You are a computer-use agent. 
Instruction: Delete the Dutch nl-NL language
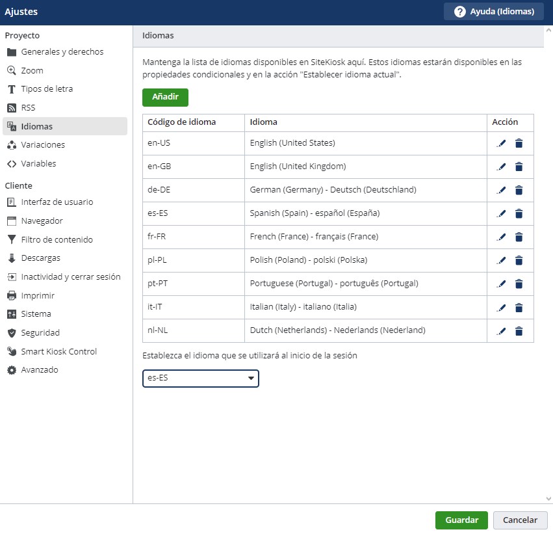point(519,331)
